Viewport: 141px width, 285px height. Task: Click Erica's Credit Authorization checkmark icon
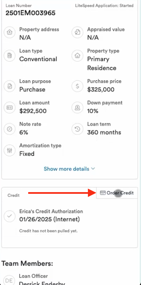[x=9, y=216]
